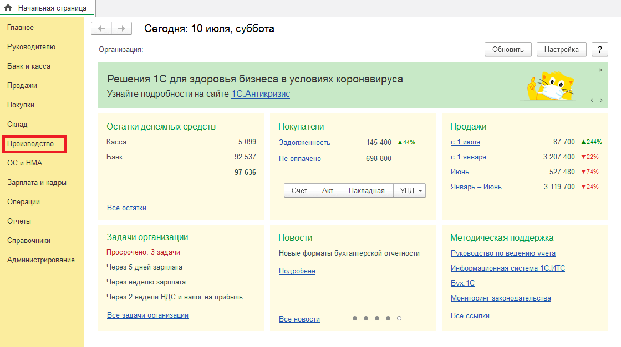This screenshot has height=347, width=621.
Task: Open the help question mark button
Action: point(600,49)
